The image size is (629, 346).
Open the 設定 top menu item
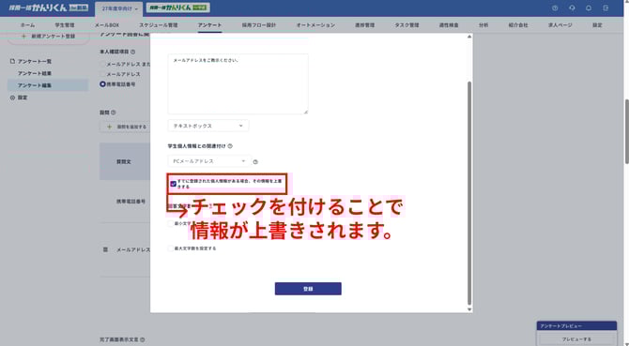[597, 24]
